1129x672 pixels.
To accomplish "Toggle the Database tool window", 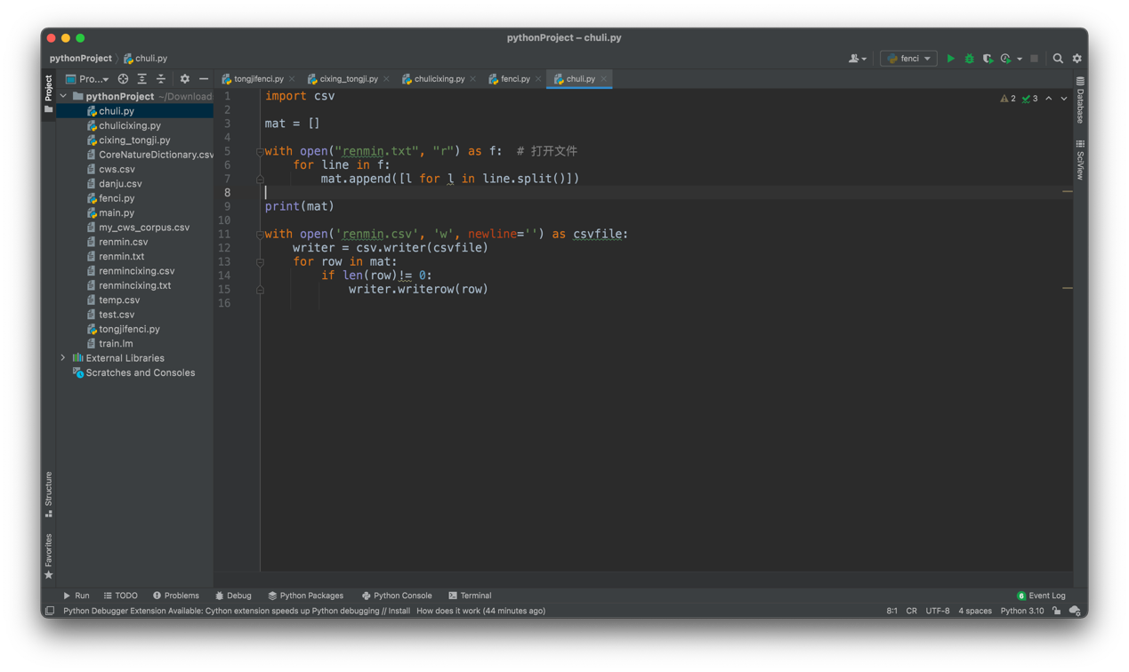I will coord(1080,100).
